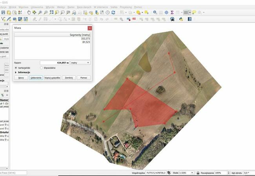255x176 pixels.
Task: Expand the Informacje section
Action: (x=16, y=73)
